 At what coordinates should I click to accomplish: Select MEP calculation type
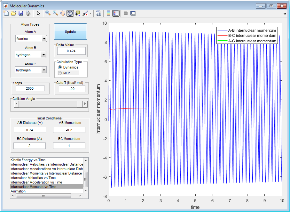tap(60, 73)
